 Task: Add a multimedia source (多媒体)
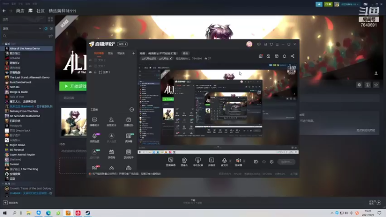(x=212, y=162)
